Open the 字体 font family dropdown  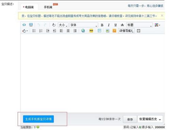pyautogui.click(x=84, y=25)
